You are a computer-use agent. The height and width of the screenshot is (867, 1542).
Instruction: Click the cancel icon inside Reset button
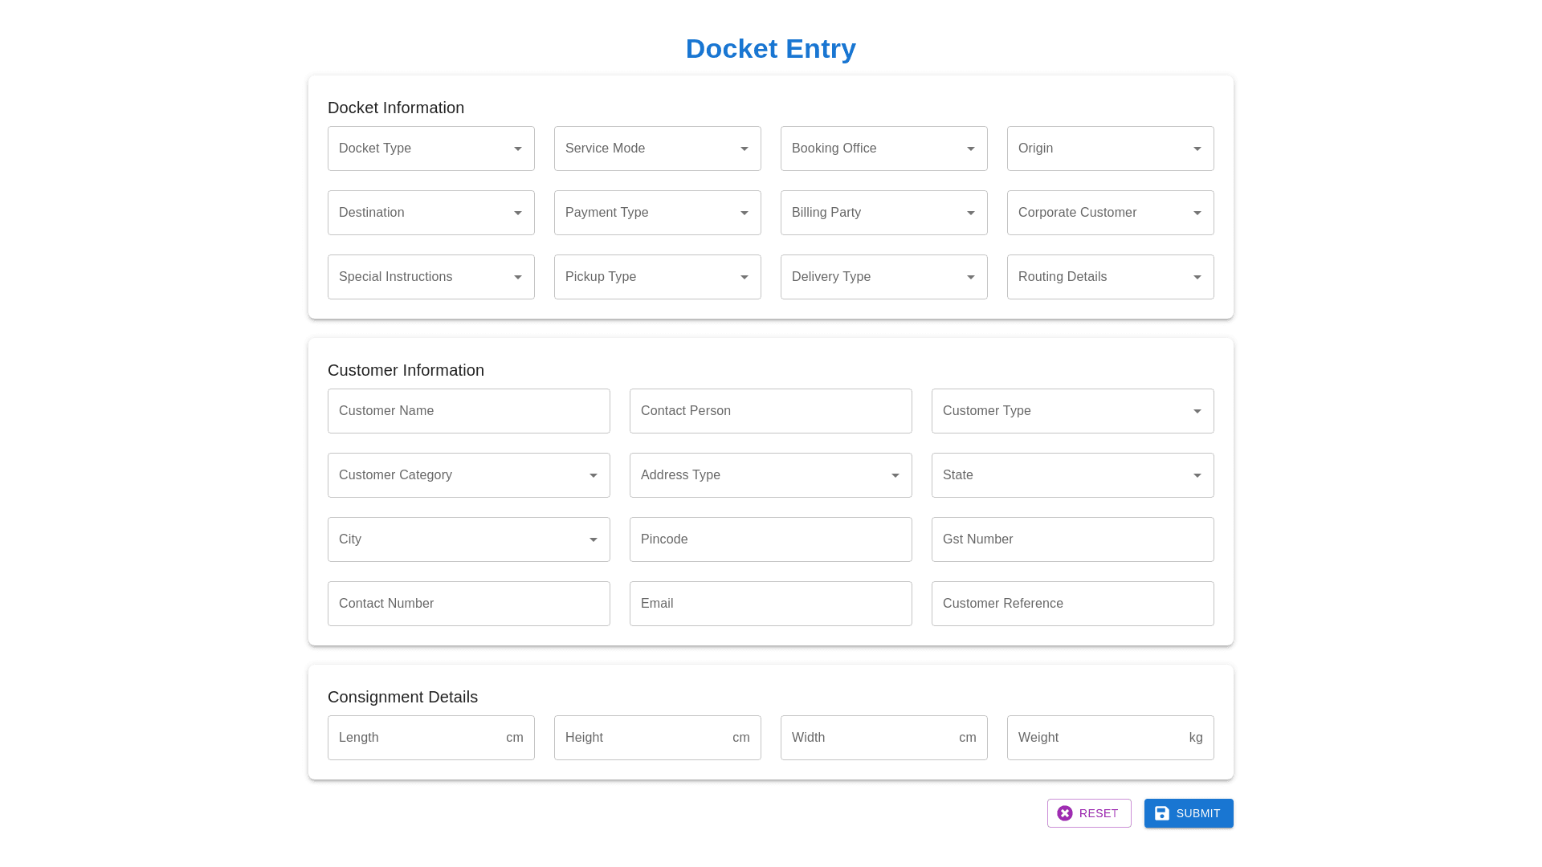pyautogui.click(x=1066, y=813)
